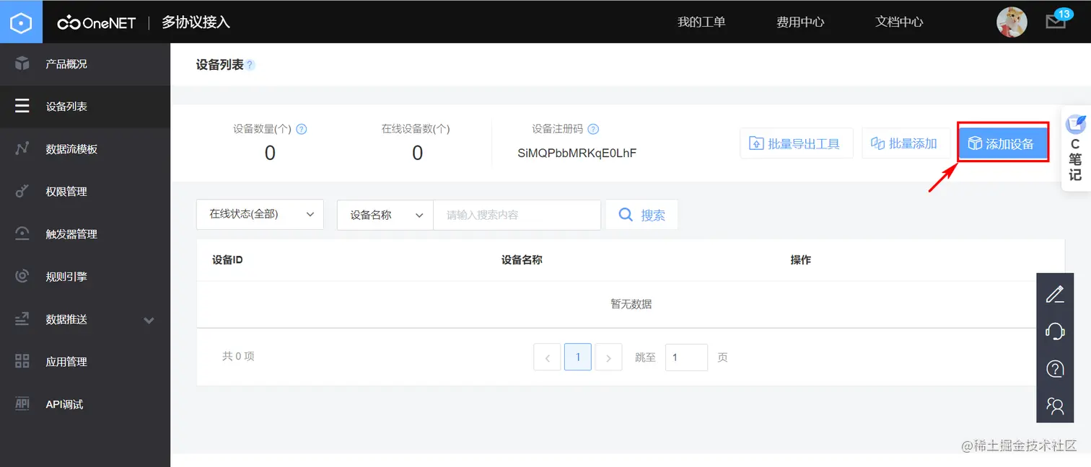Image resolution: width=1091 pixels, height=467 pixels.
Task: Go to previous page with the left arrow
Action: [x=547, y=357]
